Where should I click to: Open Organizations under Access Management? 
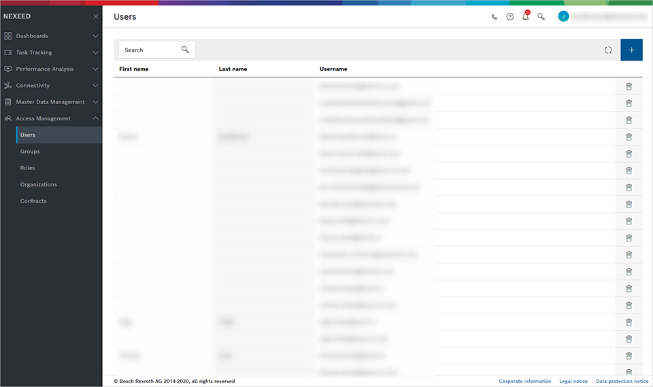click(x=38, y=184)
